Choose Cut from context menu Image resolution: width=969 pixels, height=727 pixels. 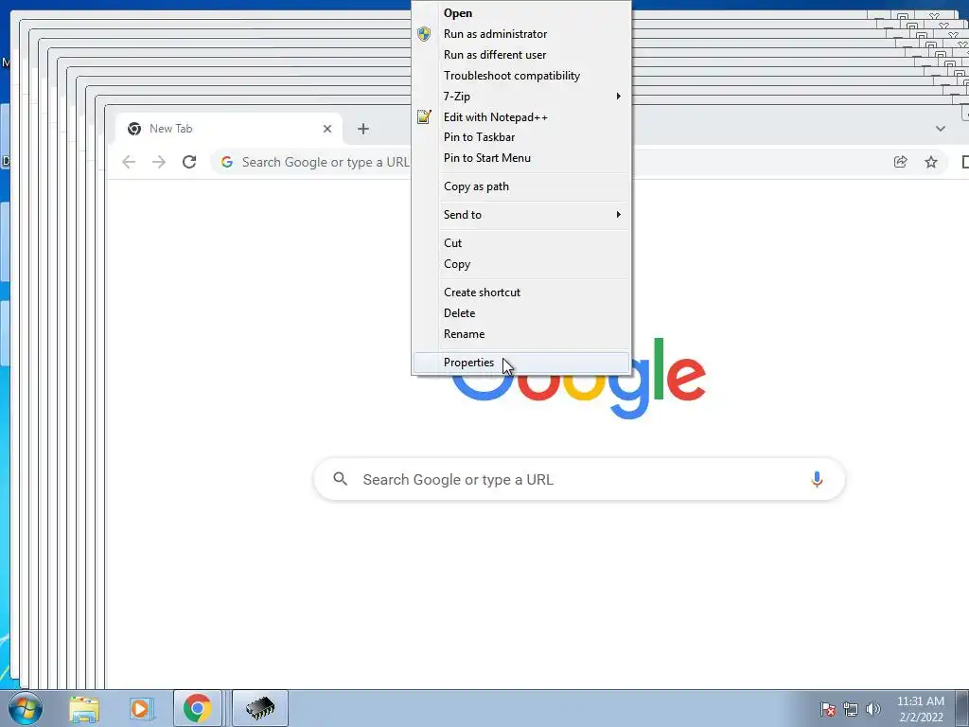(521, 243)
